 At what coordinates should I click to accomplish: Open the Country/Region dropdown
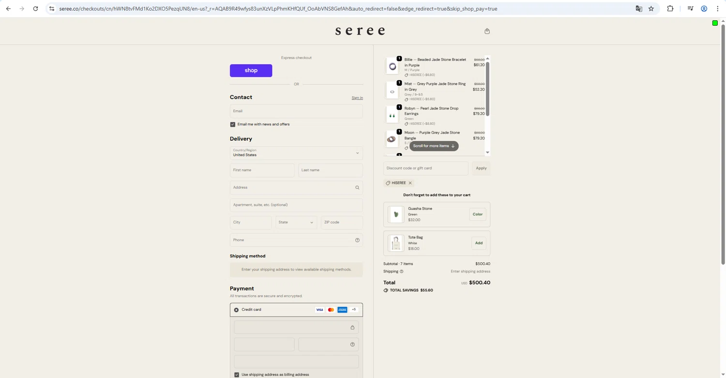296,153
